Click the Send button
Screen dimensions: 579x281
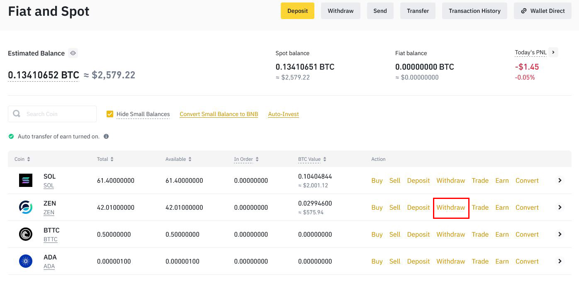tap(380, 11)
